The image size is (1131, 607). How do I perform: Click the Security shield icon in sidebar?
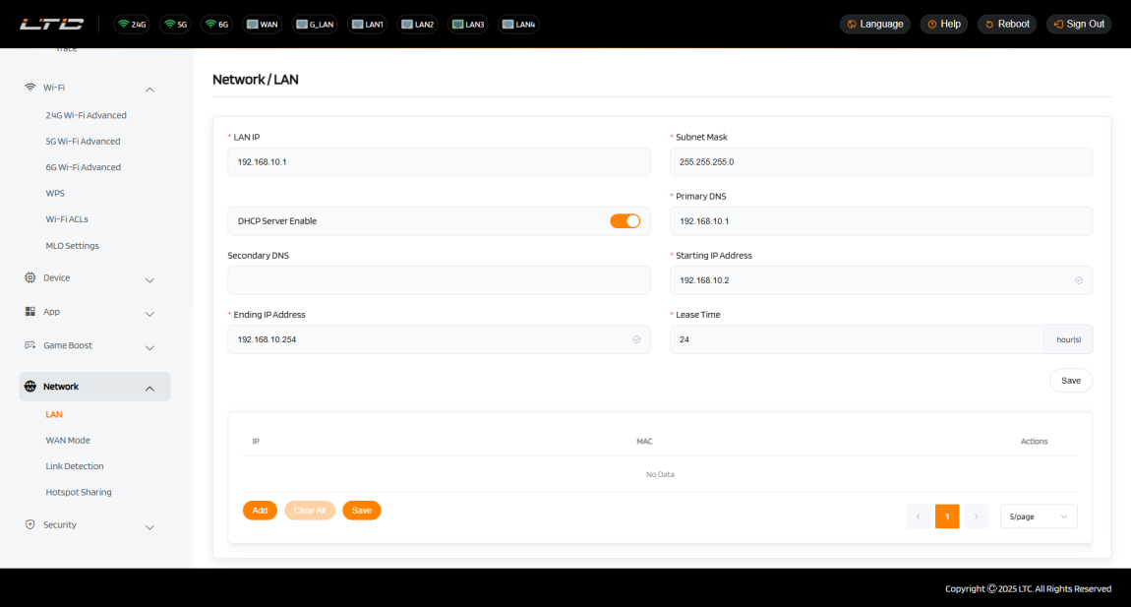coord(30,524)
